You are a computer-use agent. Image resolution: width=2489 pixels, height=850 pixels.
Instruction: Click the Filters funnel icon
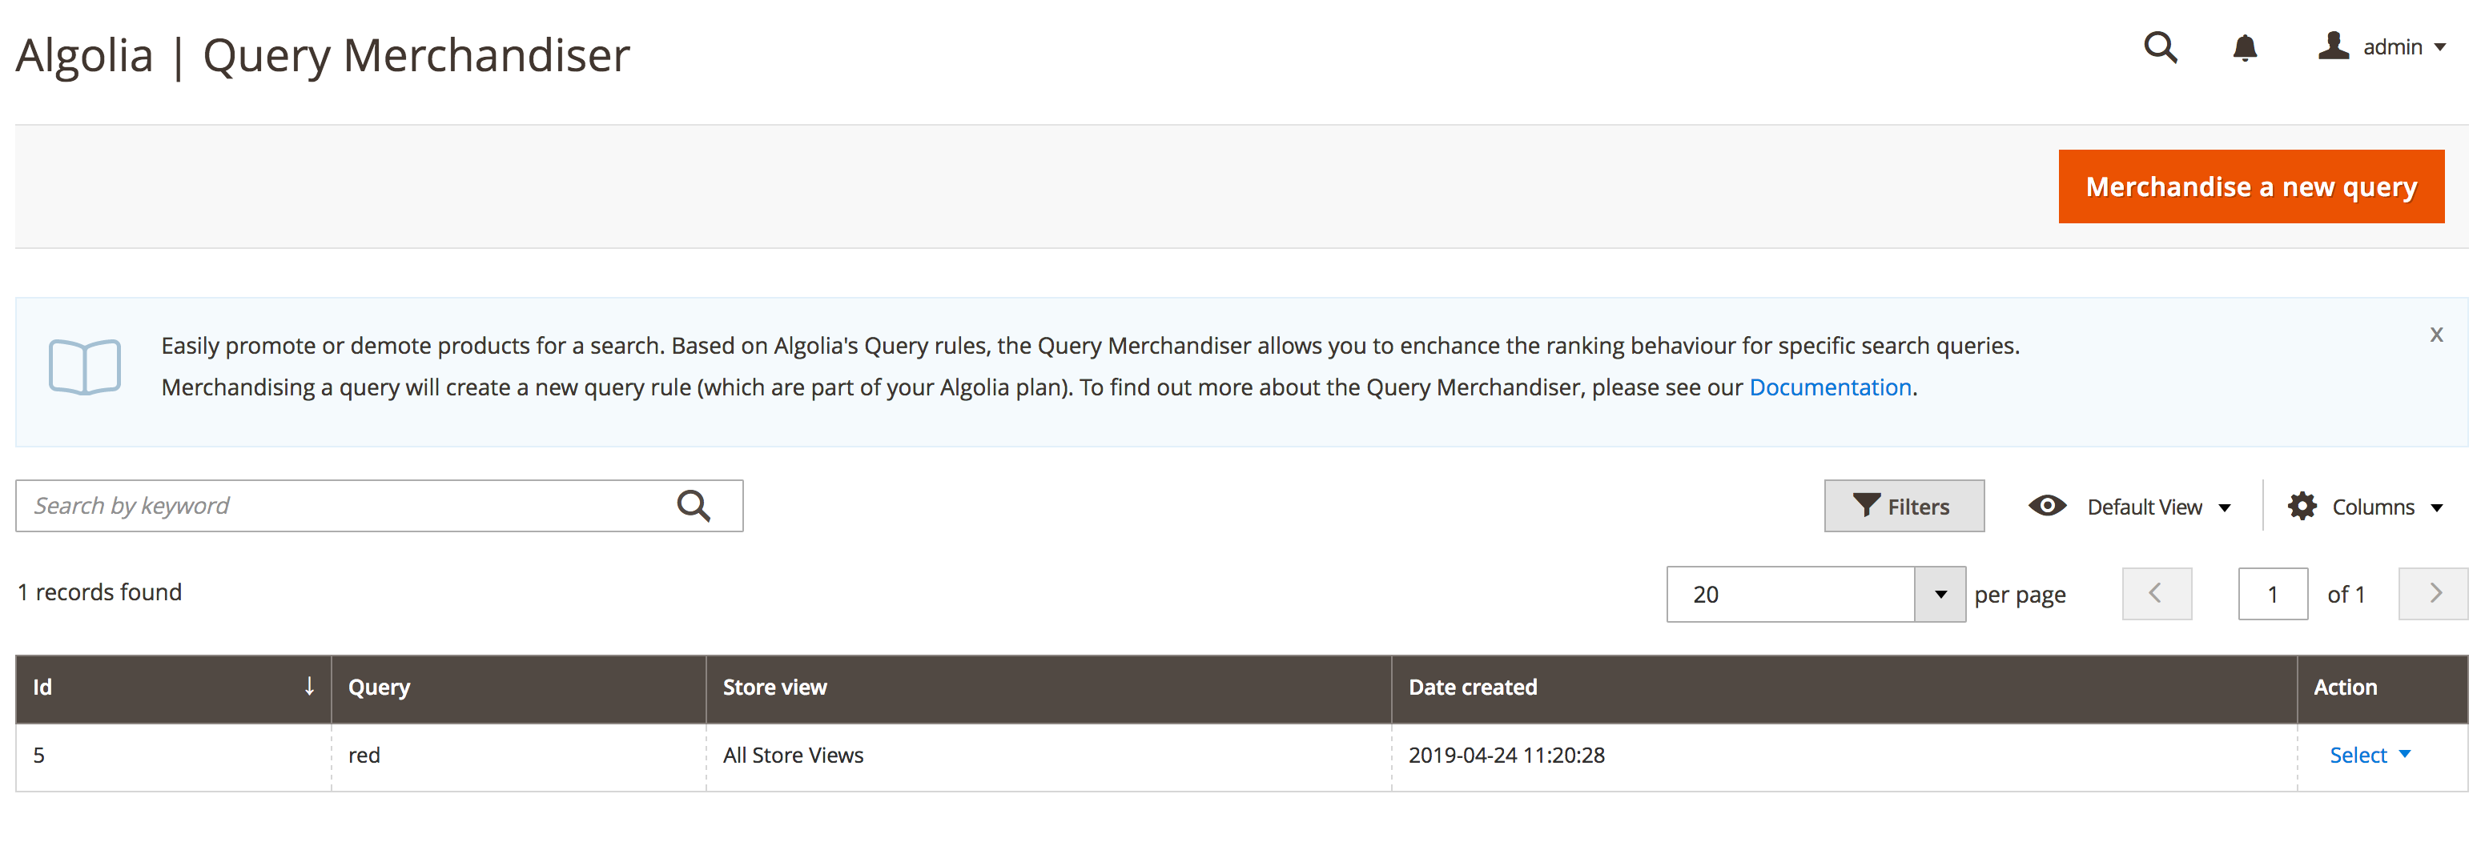[x=1868, y=505]
